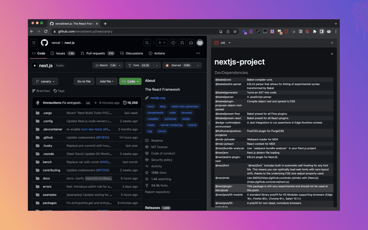
Task: Expand the Fork options arrow
Action: 157,66
